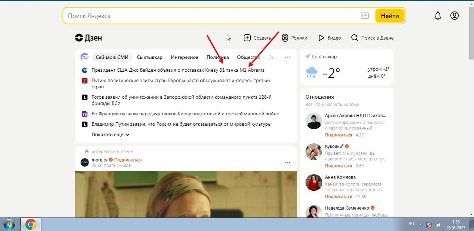
Task: Open the more.tv video thumbnail
Action: pos(186,194)
